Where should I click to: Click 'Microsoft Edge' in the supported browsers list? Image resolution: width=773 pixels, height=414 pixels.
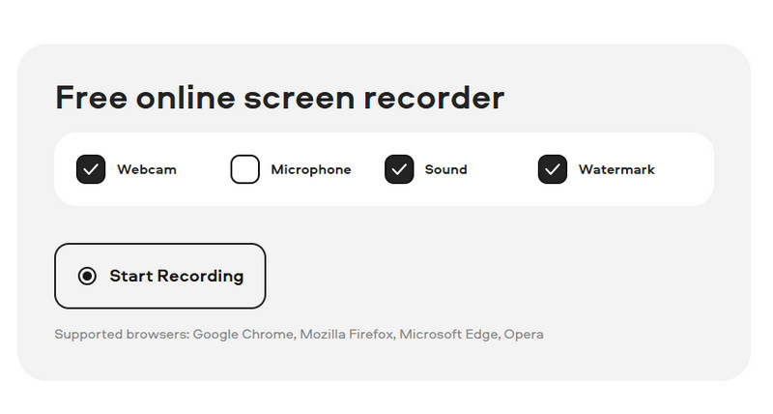pyautogui.click(x=449, y=335)
